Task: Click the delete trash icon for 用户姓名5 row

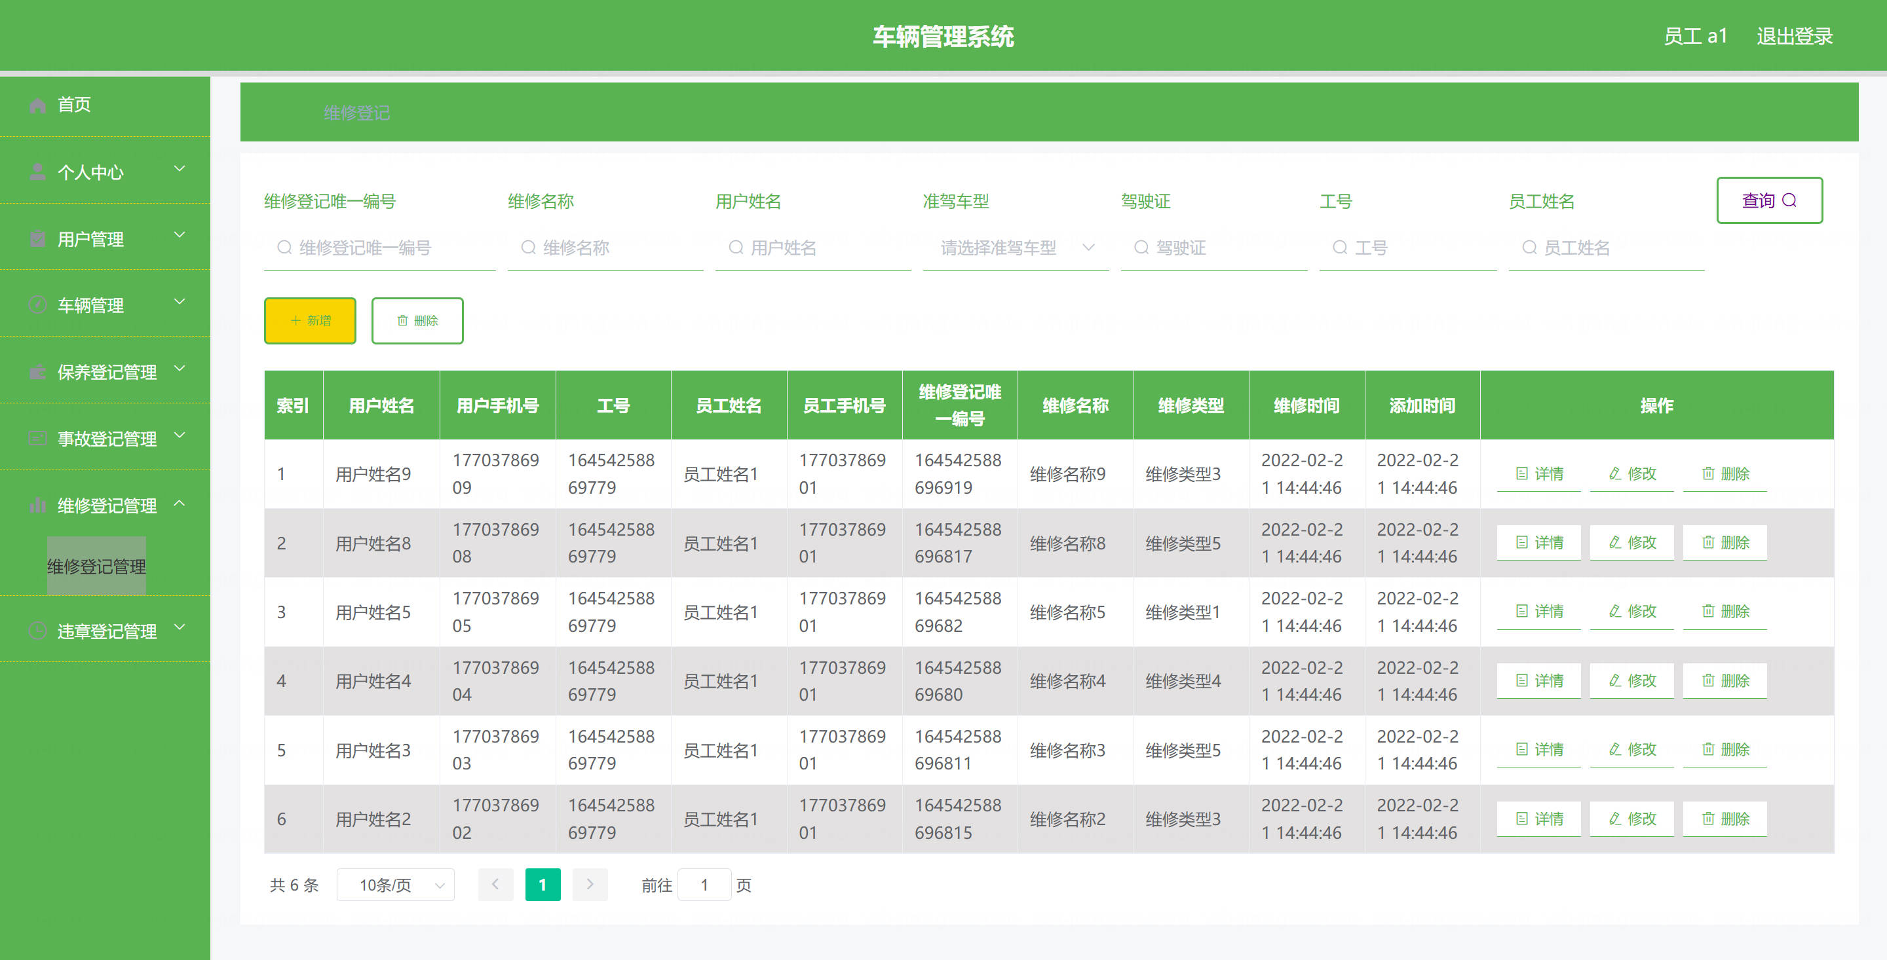Action: point(1708,612)
